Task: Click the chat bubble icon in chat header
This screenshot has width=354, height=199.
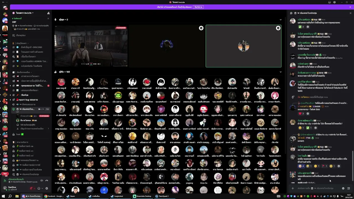Action: click(x=291, y=13)
